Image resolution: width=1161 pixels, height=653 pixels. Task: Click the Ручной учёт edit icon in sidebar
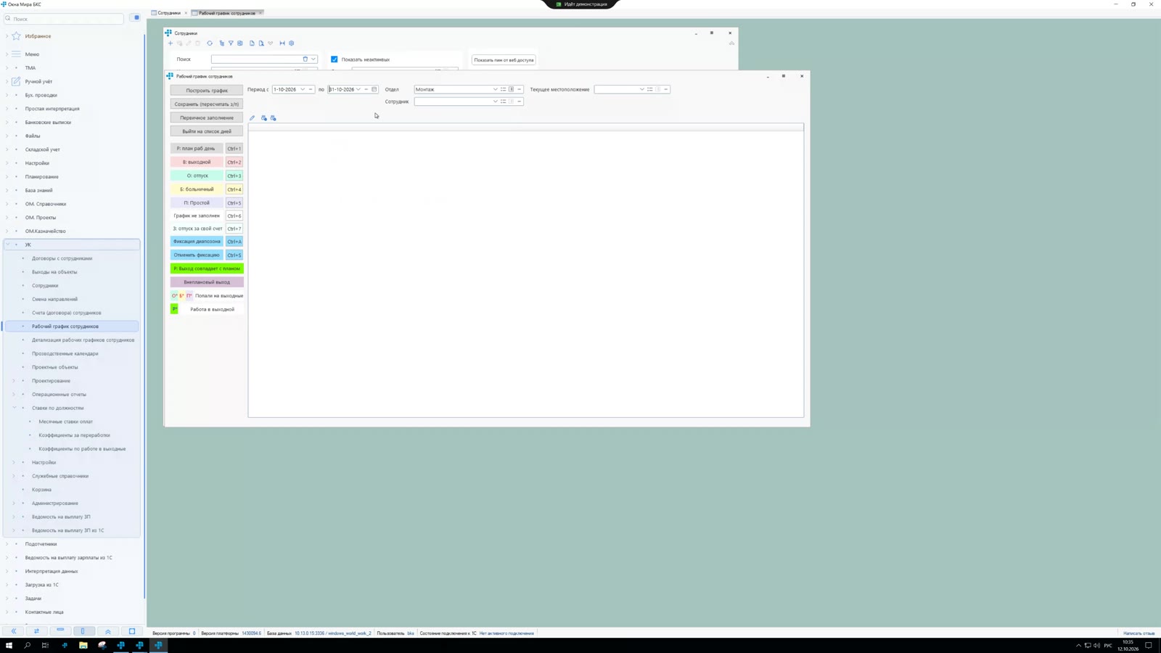(x=16, y=81)
